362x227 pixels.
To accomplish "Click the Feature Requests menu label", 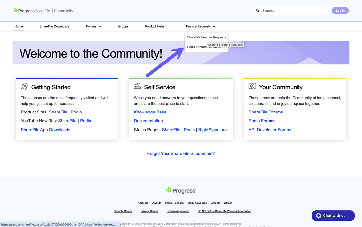I will point(198,26).
